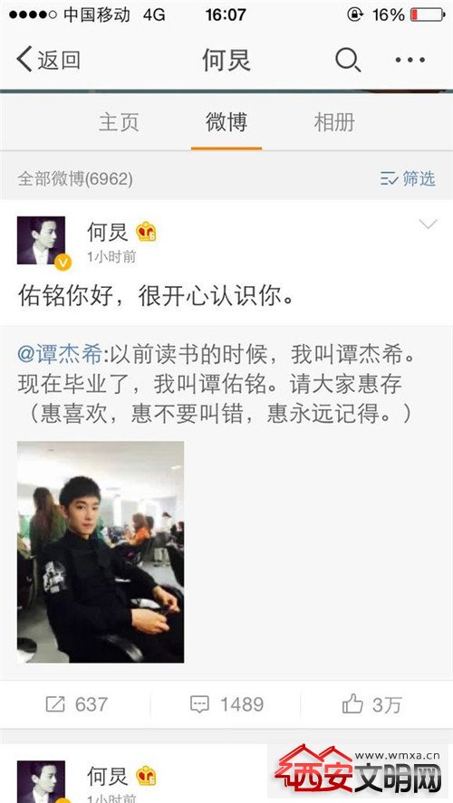Tap the crown membership badge beside 何炅
Screen dimensions: 453x803
pyautogui.click(x=147, y=232)
